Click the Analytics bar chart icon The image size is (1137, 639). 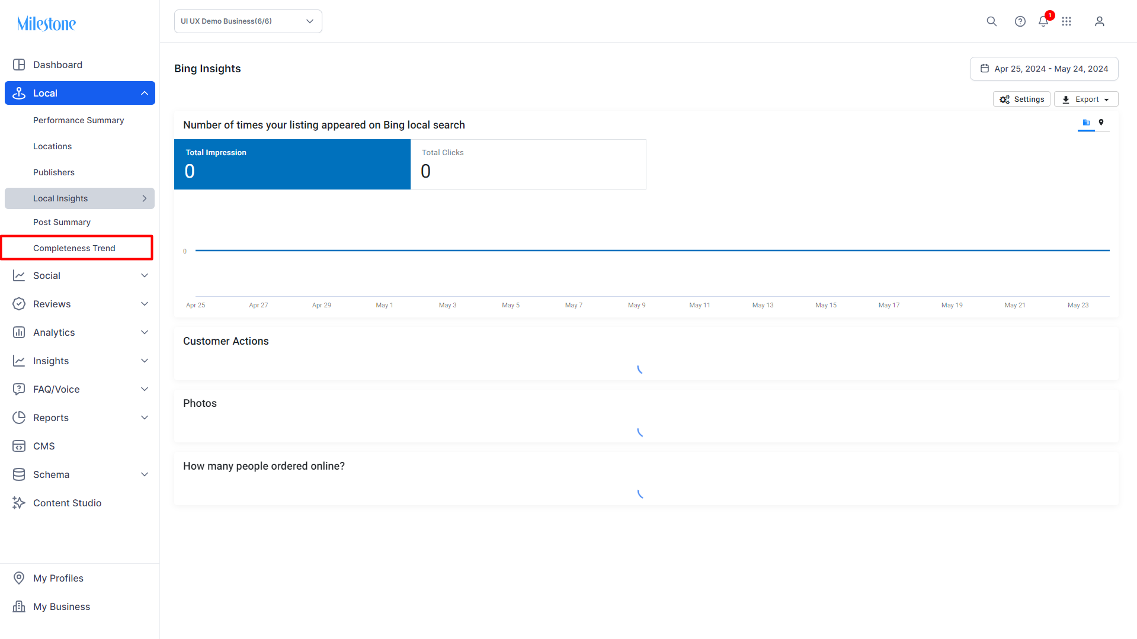pos(19,332)
